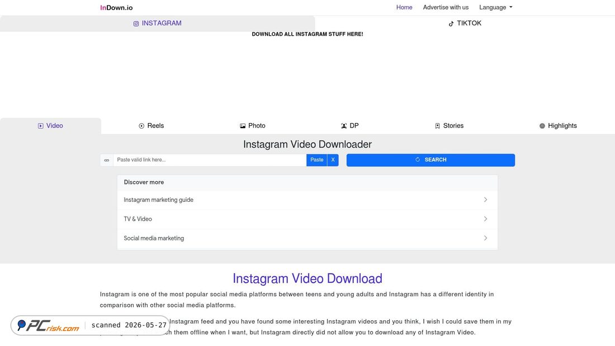
Task: Select the Stories tab
Action: [450, 126]
